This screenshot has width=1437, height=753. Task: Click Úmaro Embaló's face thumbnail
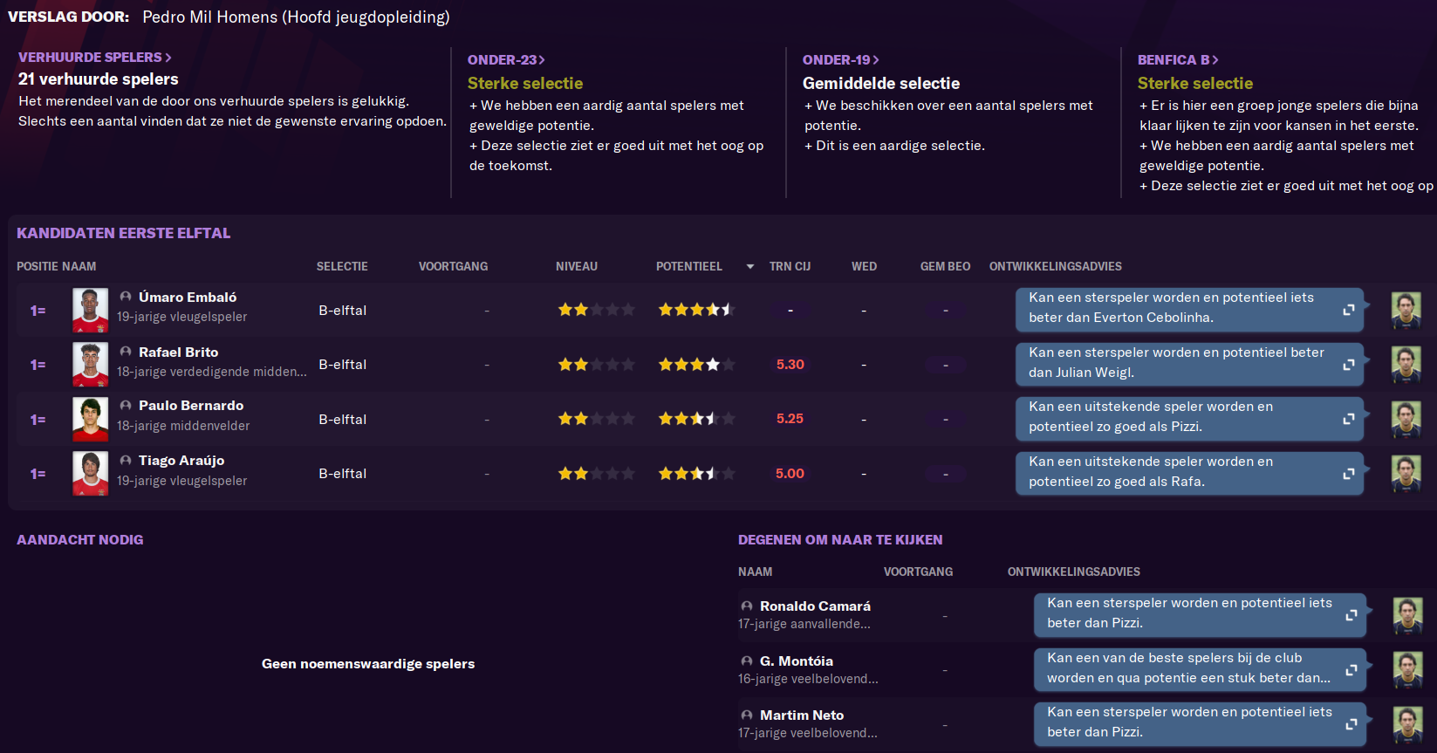coord(91,311)
